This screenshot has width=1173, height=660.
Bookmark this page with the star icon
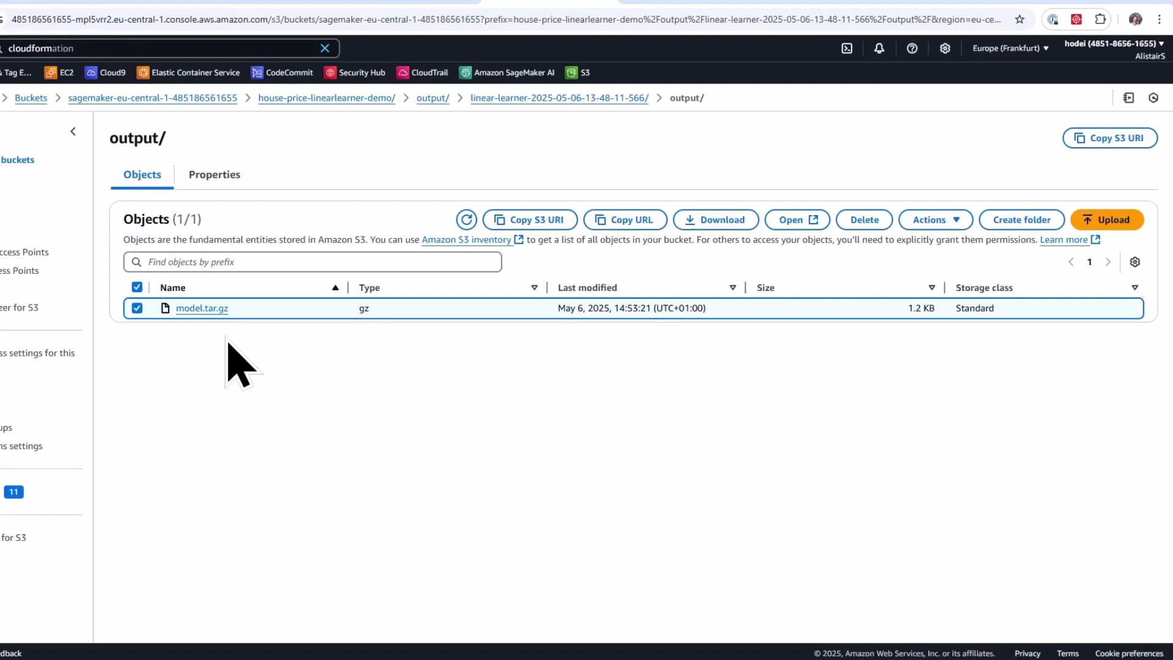[x=1020, y=20]
